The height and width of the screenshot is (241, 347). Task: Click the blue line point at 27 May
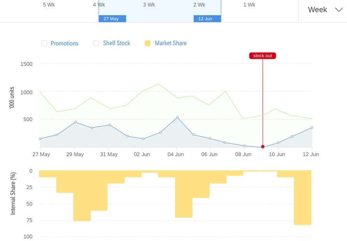[40, 139]
